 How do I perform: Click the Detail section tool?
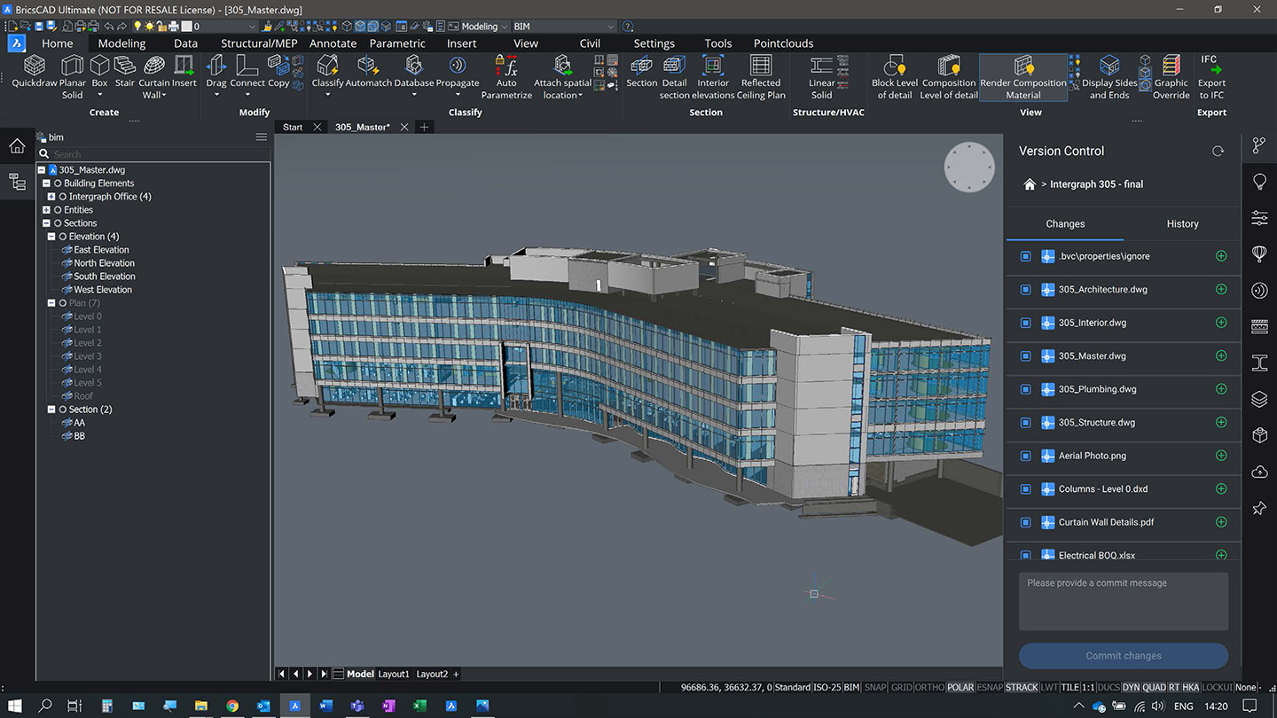click(675, 77)
